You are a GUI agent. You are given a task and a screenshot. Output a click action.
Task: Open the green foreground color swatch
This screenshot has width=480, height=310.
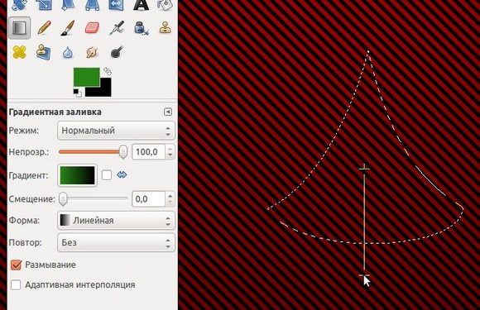[86, 76]
